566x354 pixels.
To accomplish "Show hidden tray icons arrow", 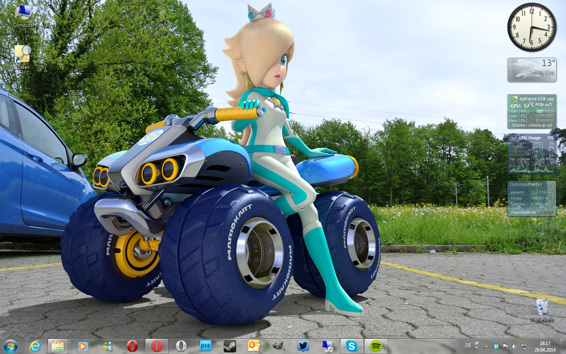I will [486, 347].
